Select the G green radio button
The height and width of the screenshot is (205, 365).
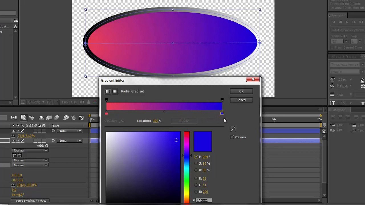[x=196, y=185]
